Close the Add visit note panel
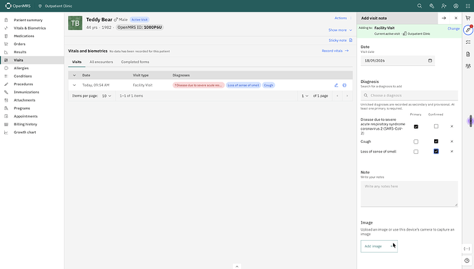Viewport: 474px width, 269px height. [456, 18]
